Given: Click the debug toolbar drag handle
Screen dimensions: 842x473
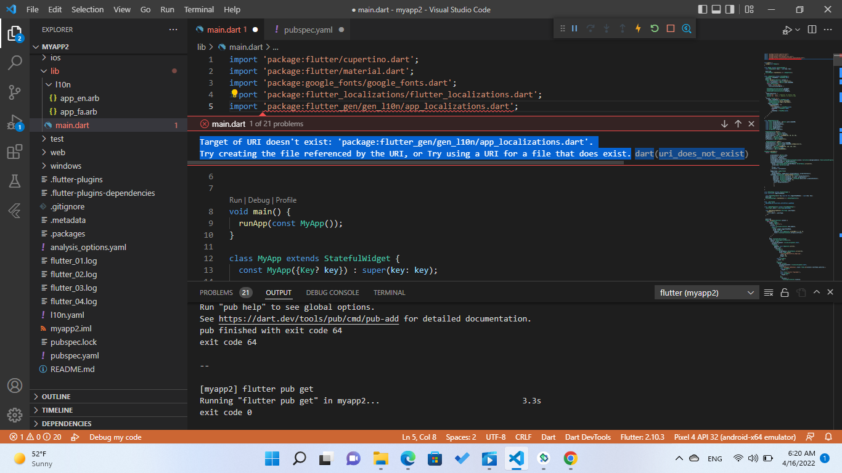Looking at the screenshot, I should [x=562, y=28].
